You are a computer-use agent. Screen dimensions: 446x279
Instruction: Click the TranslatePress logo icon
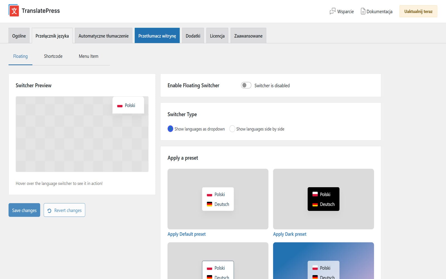tap(14, 11)
